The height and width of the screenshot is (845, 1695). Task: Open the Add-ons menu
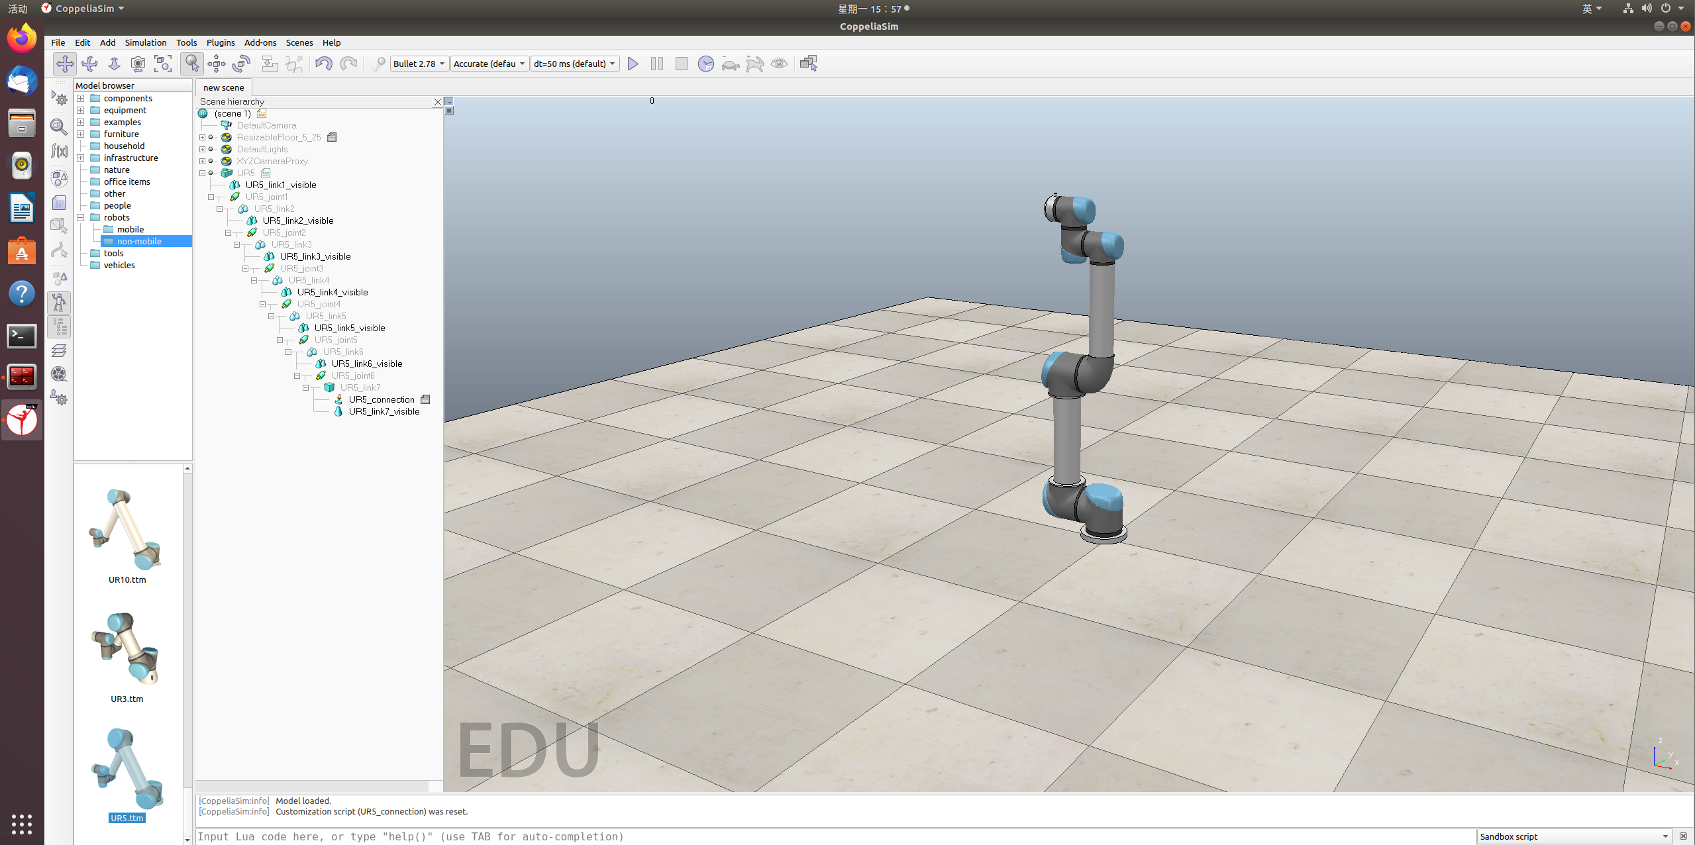coord(260,42)
